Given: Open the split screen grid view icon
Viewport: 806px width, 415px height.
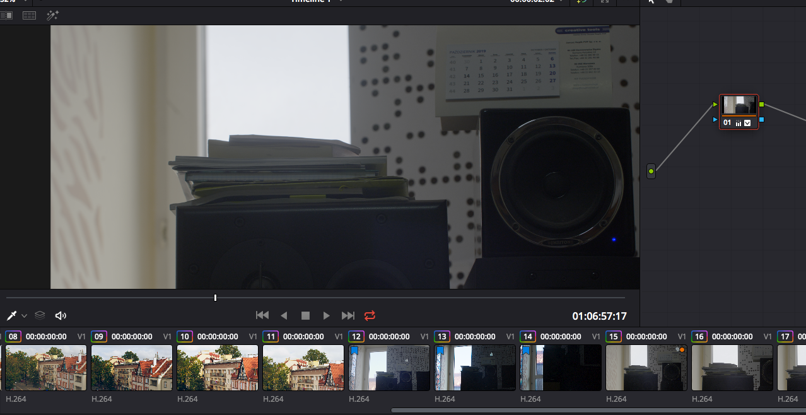Looking at the screenshot, I should pyautogui.click(x=29, y=15).
